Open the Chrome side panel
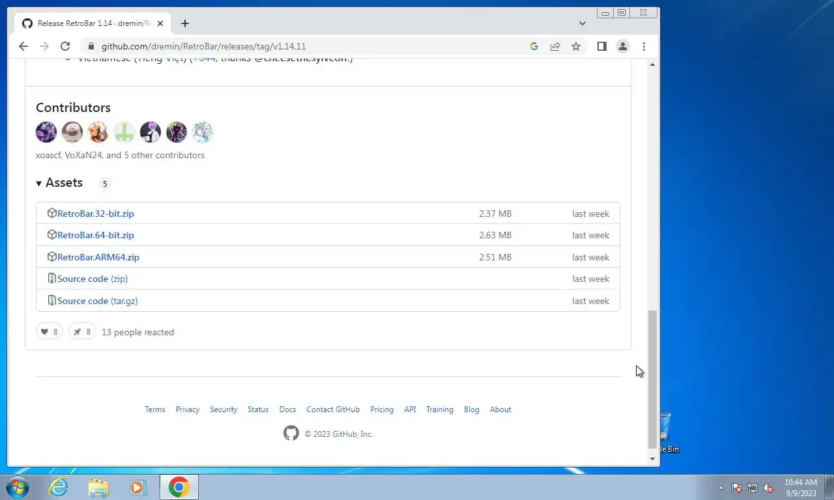Image resolution: width=834 pixels, height=500 pixels. [602, 46]
